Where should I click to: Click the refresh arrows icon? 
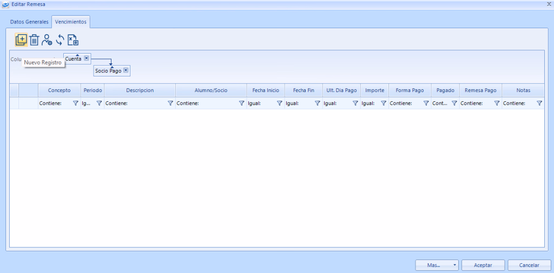pos(60,40)
